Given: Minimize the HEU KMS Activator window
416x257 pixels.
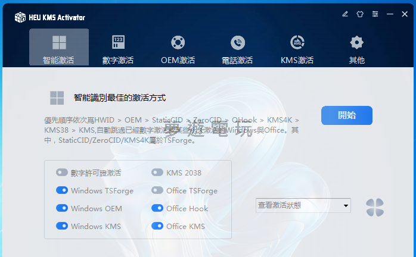Looking at the screenshot, I should [390, 14].
